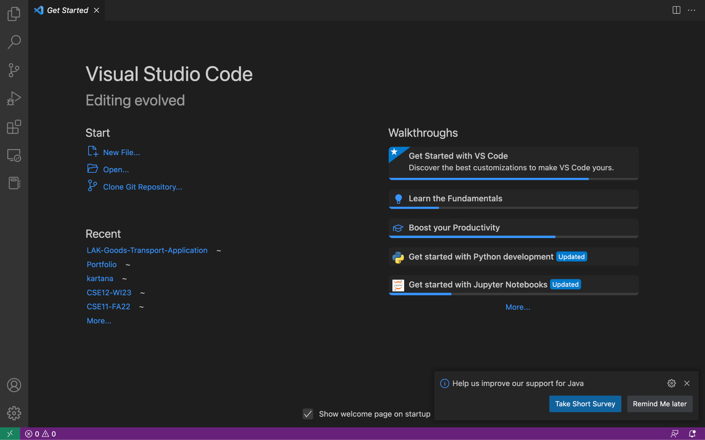The height and width of the screenshot is (440, 705).
Task: Click the New File icon
Action: pyautogui.click(x=93, y=151)
